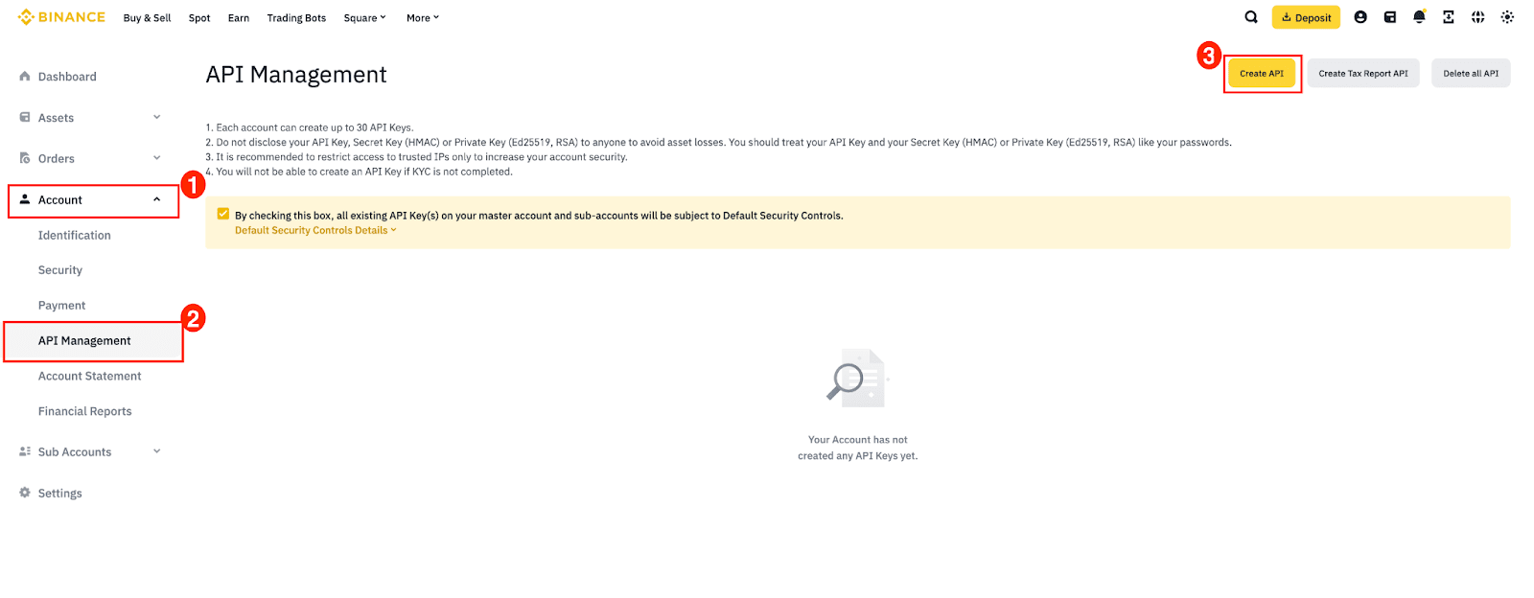The height and width of the screenshot is (598, 1534).
Task: Click the Create API button
Action: [x=1262, y=74]
